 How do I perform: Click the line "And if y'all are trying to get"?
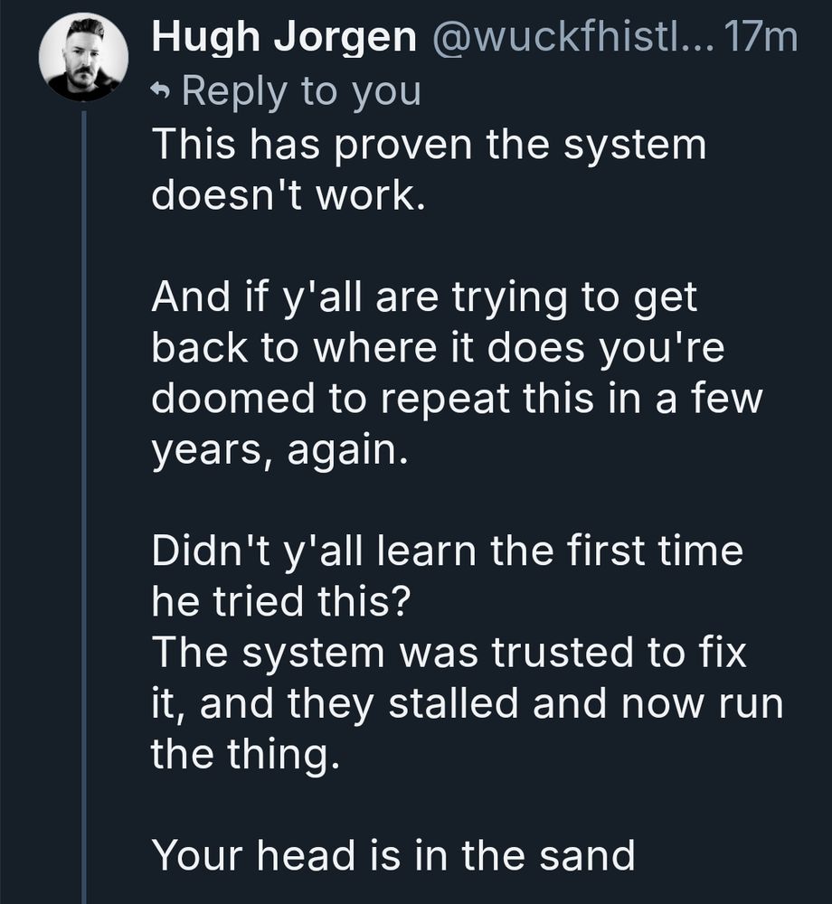tap(424, 299)
